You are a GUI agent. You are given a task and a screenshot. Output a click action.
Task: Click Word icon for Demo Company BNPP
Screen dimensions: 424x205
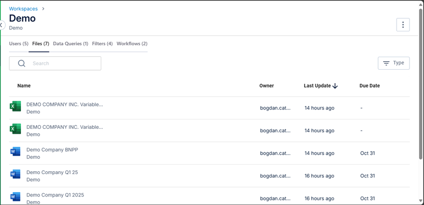pos(15,151)
